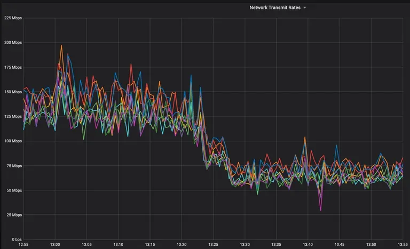Open the Network Transmit Rates panel title menu
Viewport: 410px width, 249px height.
[275, 7]
